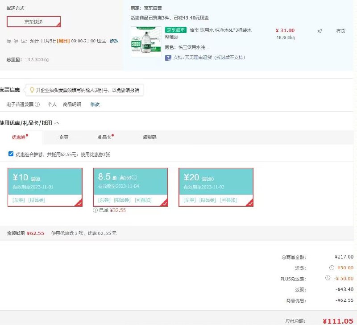The image size is (357, 325).
Task: Click the 金额抵用 ¥62.55 text
Action: [x=25, y=233]
